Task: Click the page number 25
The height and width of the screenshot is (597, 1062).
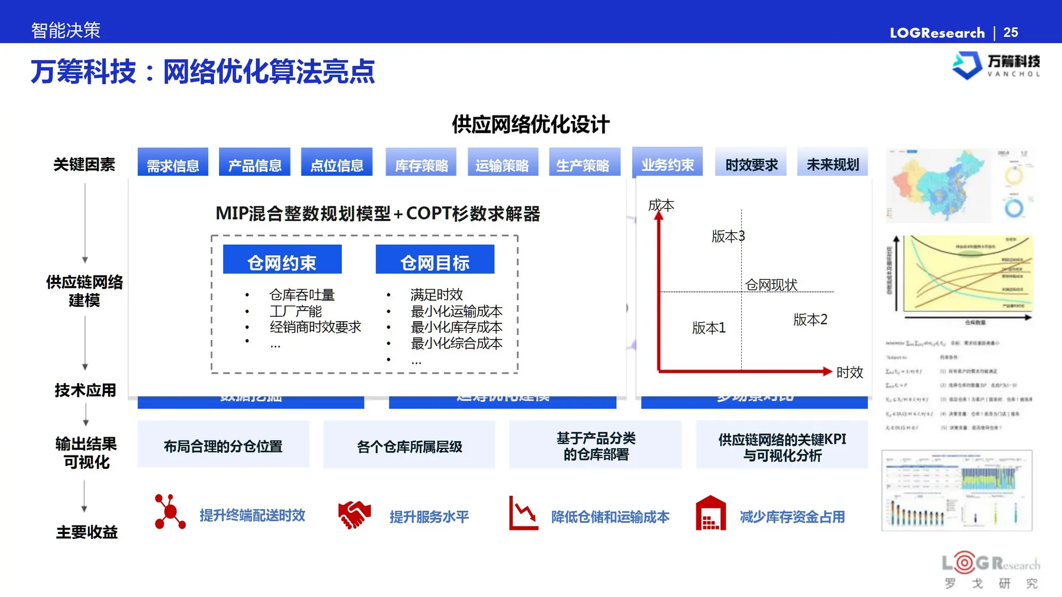Action: (x=1011, y=33)
